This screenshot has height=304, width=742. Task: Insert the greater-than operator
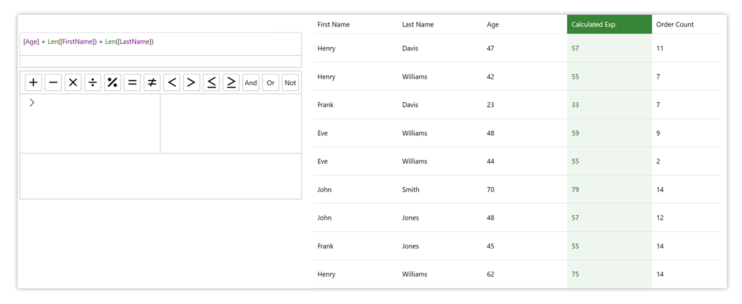[x=192, y=82]
